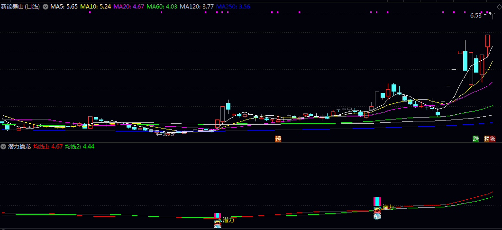Image resolution: width=502 pixels, height=230 pixels.
Task: Click the MA60: 4.03 green legend label
Action: (162, 7)
